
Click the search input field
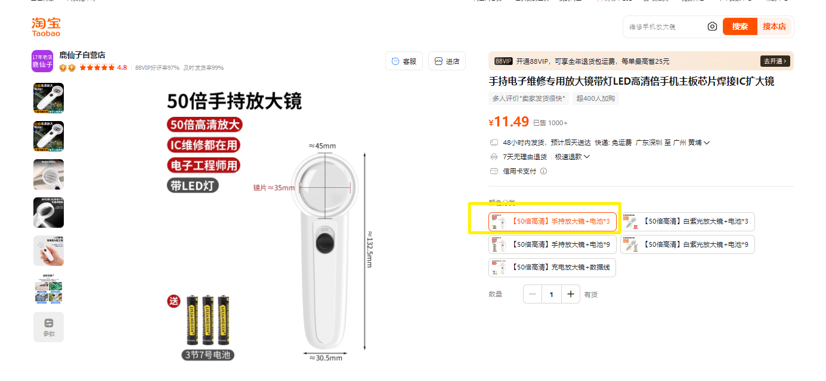tap(665, 27)
